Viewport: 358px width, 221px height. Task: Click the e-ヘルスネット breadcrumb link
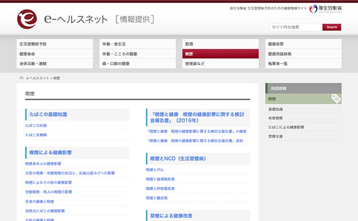click(38, 78)
